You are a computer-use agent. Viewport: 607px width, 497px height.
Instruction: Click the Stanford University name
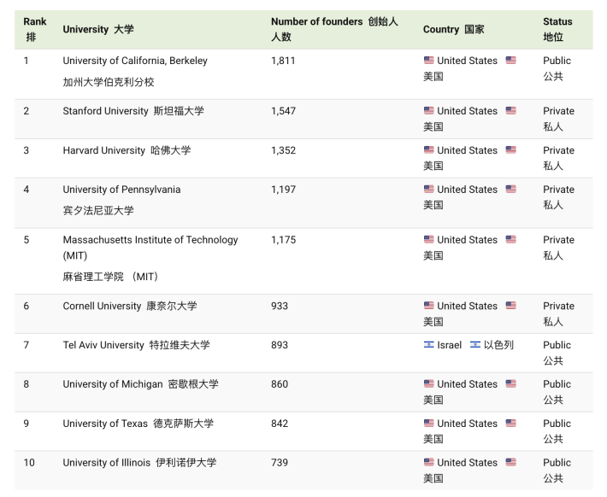105,111
